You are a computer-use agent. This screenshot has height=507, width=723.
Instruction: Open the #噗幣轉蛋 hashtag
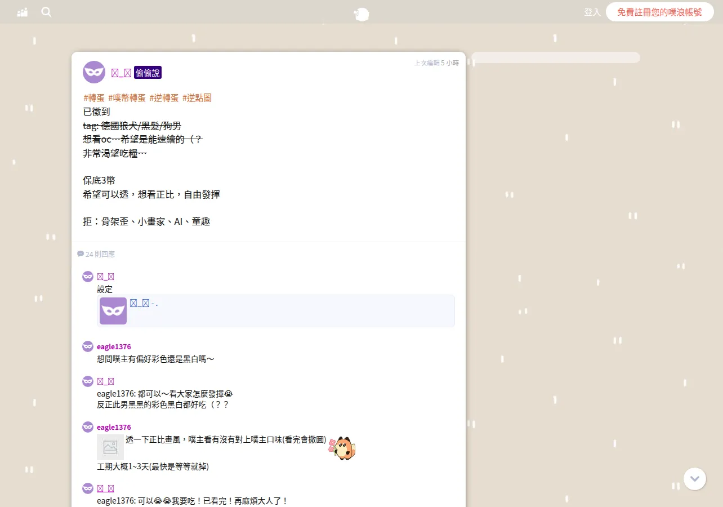pyautogui.click(x=127, y=98)
